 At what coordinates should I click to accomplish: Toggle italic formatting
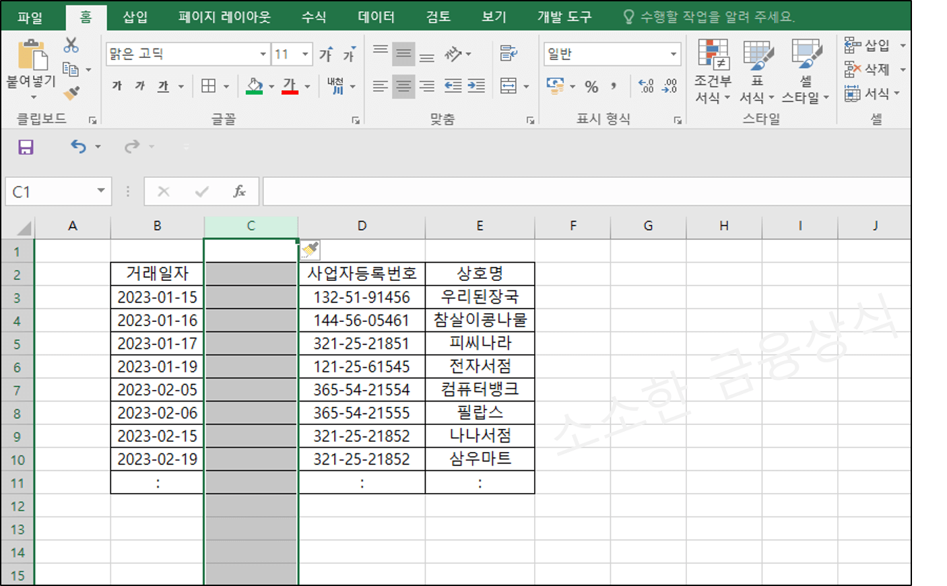pos(139,86)
